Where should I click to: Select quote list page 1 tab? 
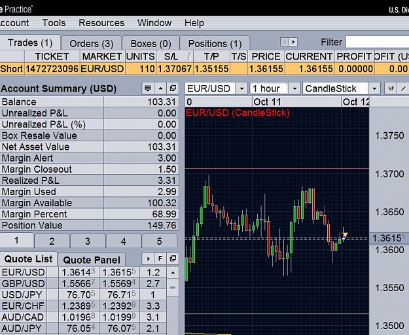(17, 240)
